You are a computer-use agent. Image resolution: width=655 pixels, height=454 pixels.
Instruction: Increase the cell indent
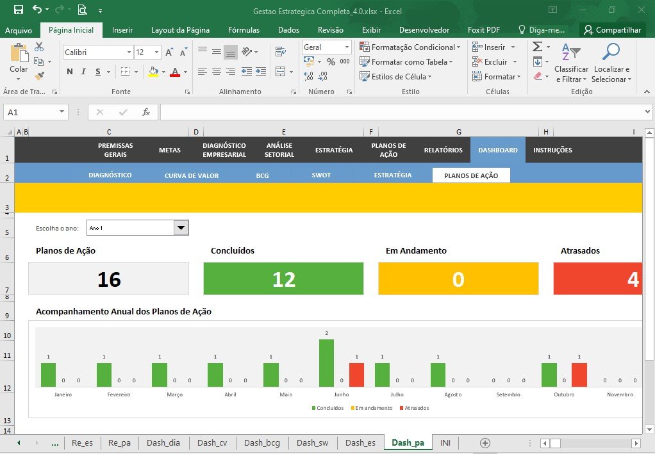pyautogui.click(x=261, y=71)
